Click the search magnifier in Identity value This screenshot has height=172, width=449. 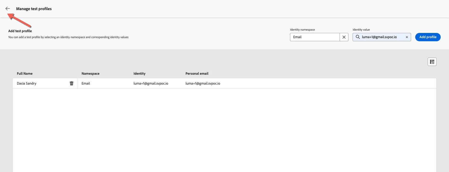(x=358, y=37)
